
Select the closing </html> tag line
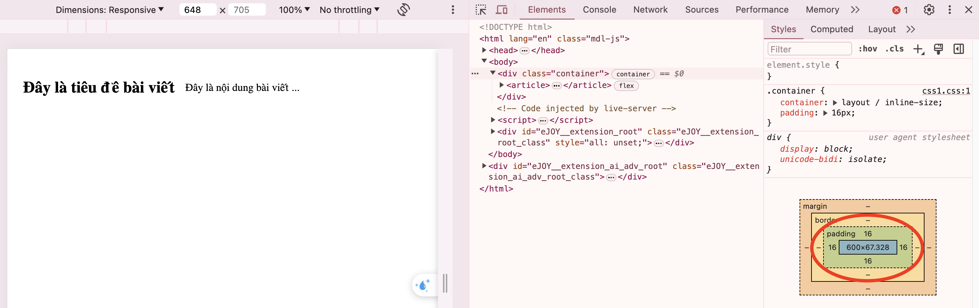496,189
